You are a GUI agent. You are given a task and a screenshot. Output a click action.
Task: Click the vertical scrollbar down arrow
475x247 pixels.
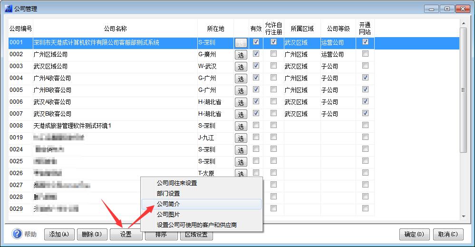tap(464, 217)
